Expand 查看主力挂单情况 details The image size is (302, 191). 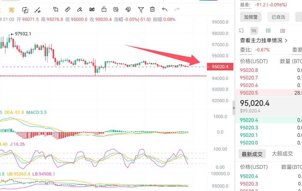(264, 40)
